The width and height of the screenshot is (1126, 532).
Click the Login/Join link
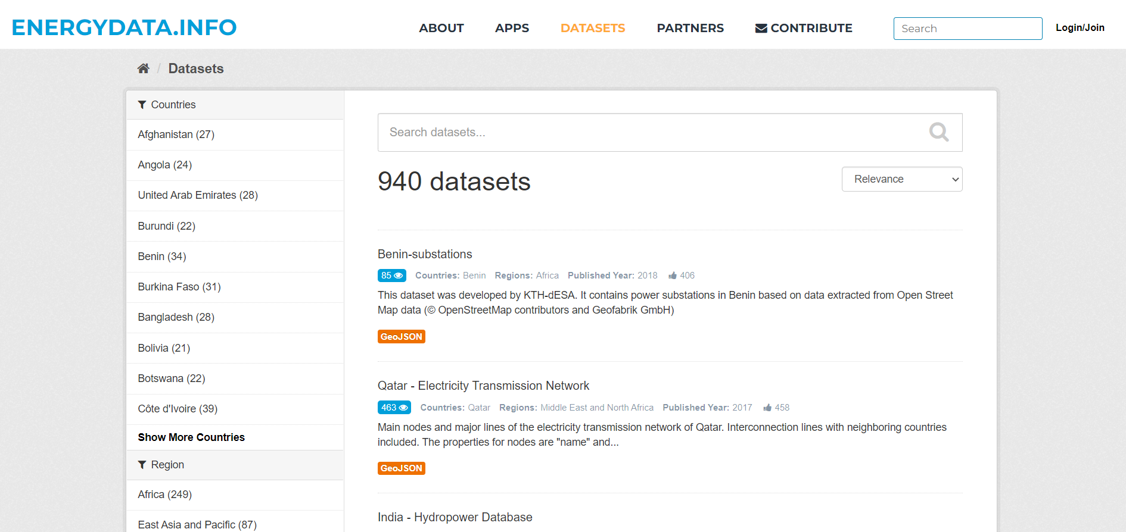click(x=1080, y=27)
